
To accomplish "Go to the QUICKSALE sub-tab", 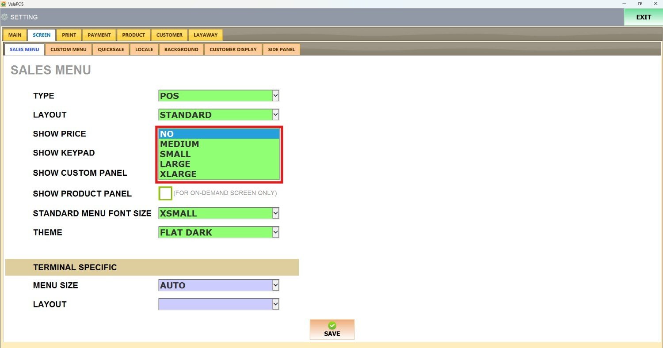I will [x=111, y=49].
